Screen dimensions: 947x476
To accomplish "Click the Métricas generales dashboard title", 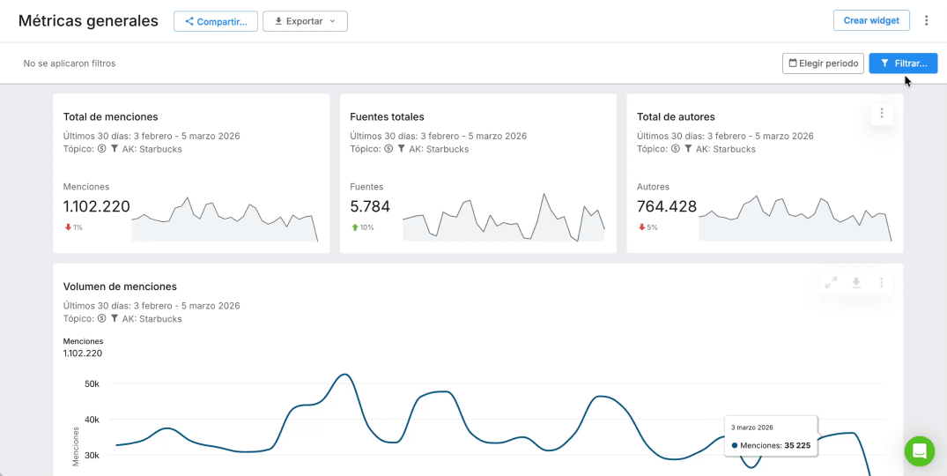I will 88,21.
